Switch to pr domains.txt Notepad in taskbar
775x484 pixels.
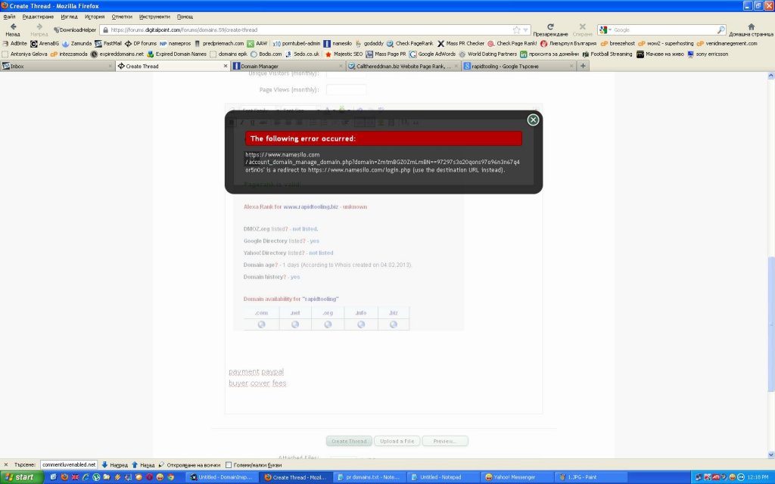pyautogui.click(x=369, y=477)
